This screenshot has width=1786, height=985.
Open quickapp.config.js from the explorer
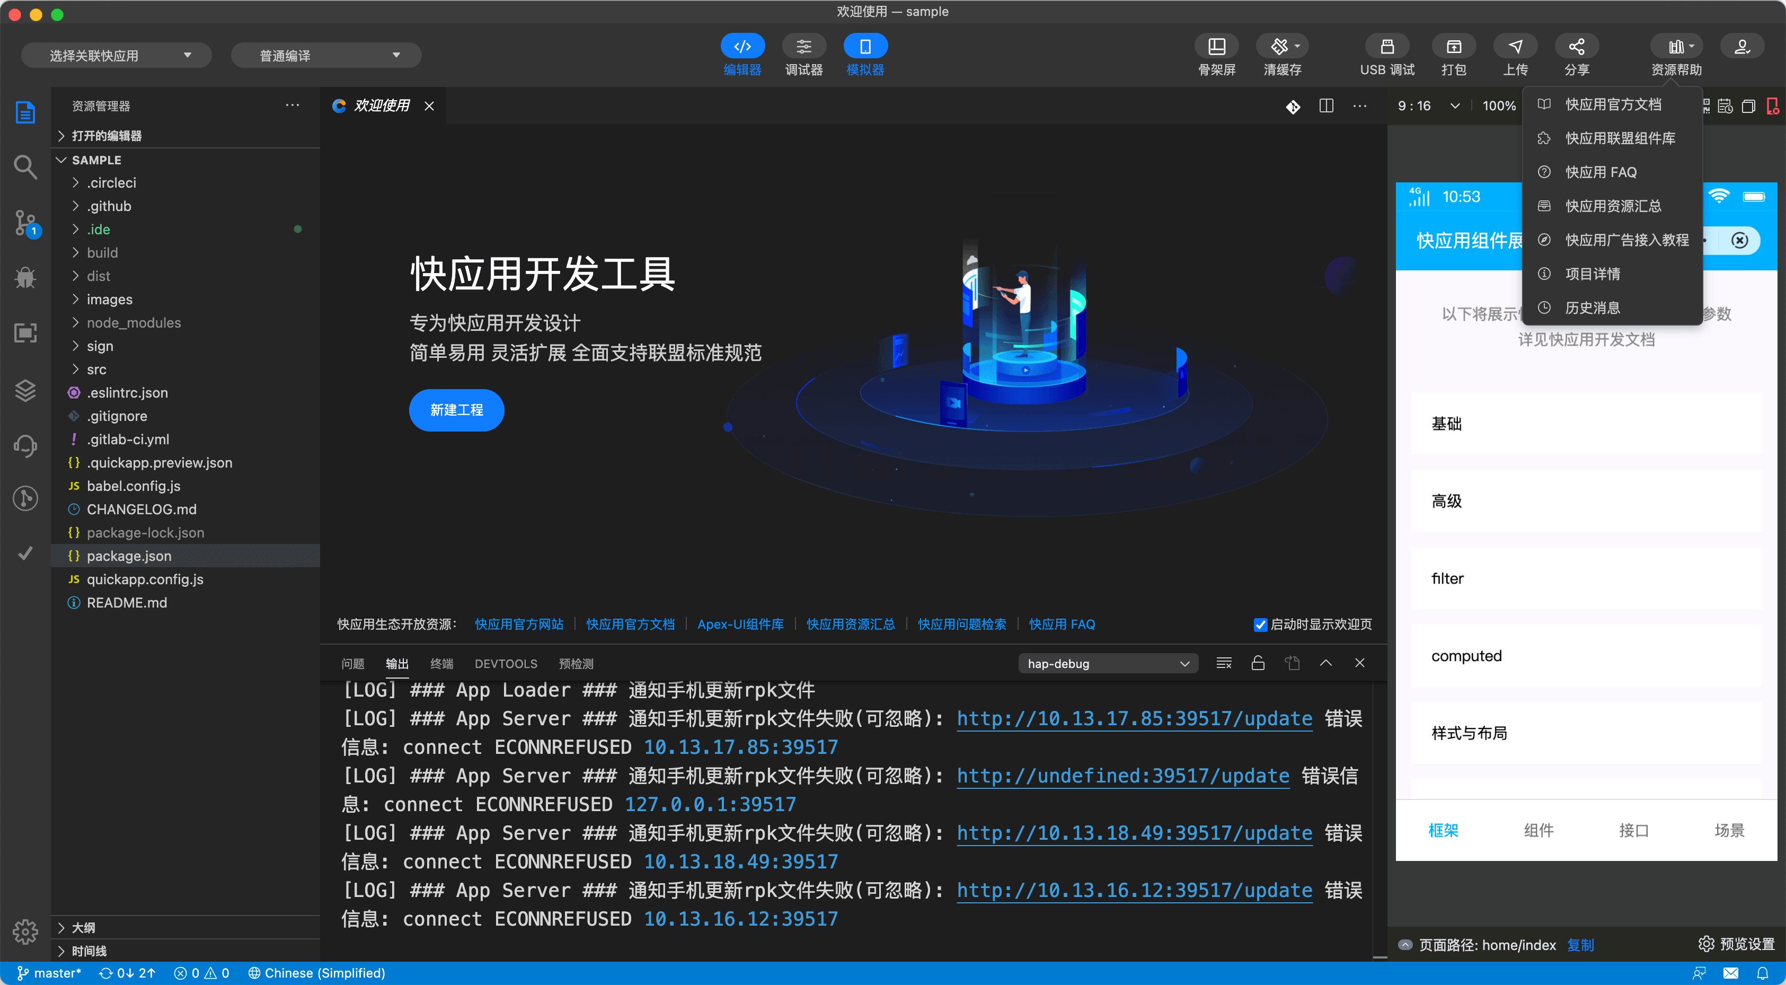coord(145,579)
